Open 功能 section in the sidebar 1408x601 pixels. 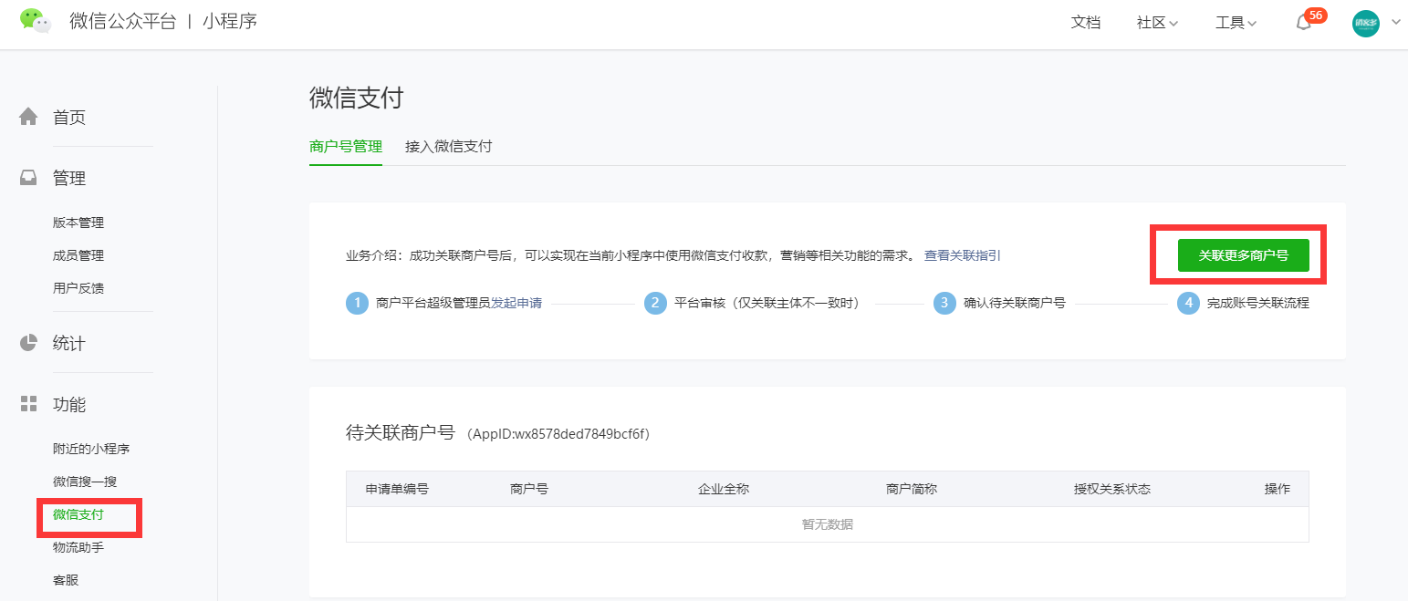coord(69,404)
